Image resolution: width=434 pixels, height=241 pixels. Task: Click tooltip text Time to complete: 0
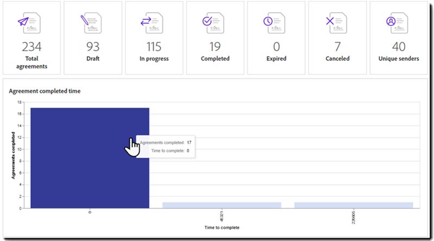pos(170,150)
